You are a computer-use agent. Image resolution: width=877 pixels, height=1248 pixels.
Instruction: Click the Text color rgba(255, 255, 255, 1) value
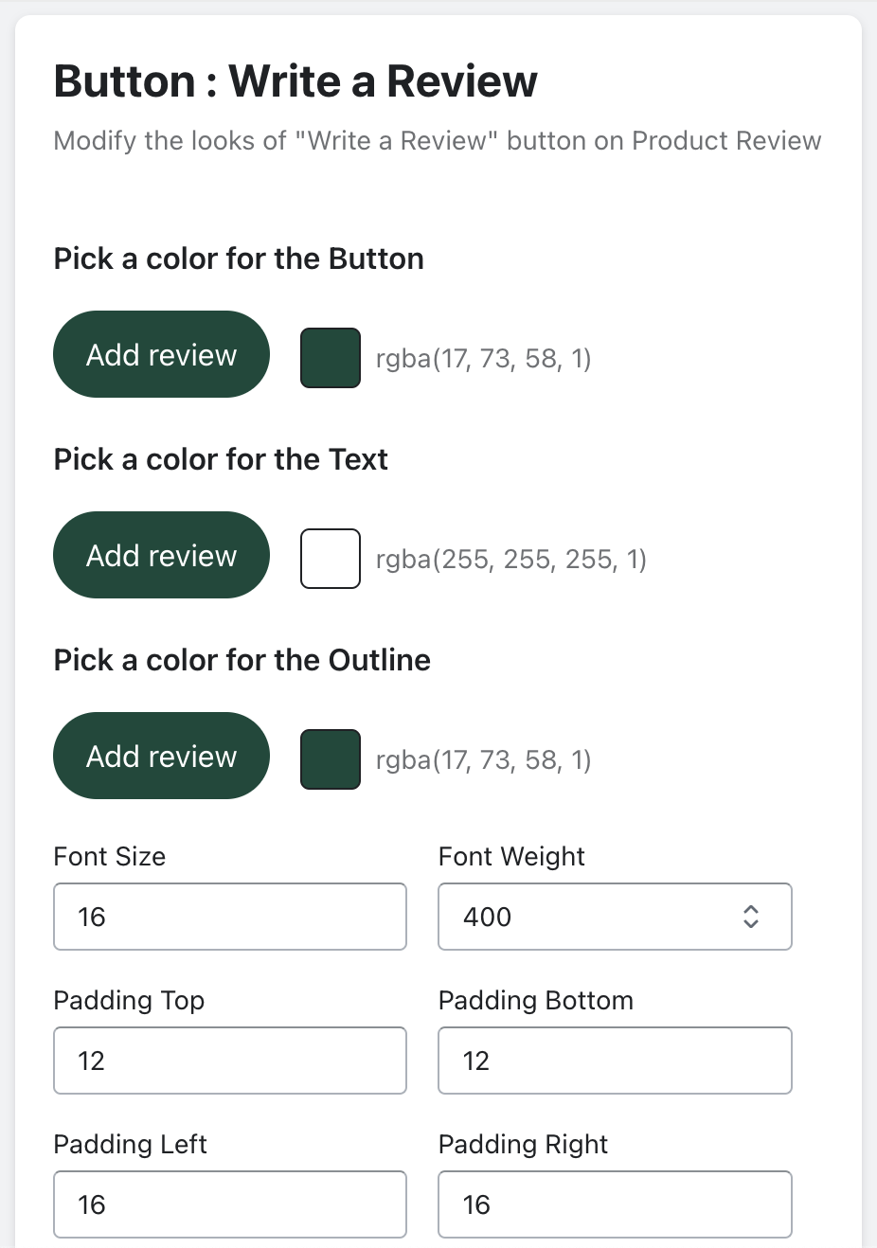(511, 560)
